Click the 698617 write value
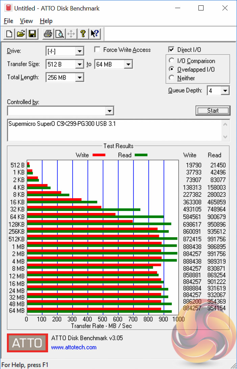The width and height of the screenshot is (237, 369). point(192,225)
